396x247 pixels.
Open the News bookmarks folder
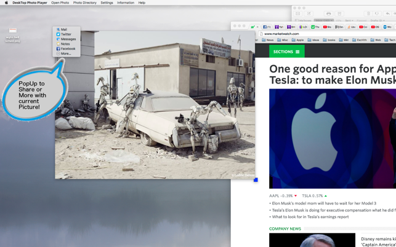click(268, 40)
